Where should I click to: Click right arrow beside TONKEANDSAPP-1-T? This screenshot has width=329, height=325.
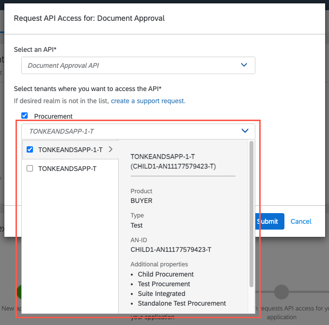click(x=110, y=149)
